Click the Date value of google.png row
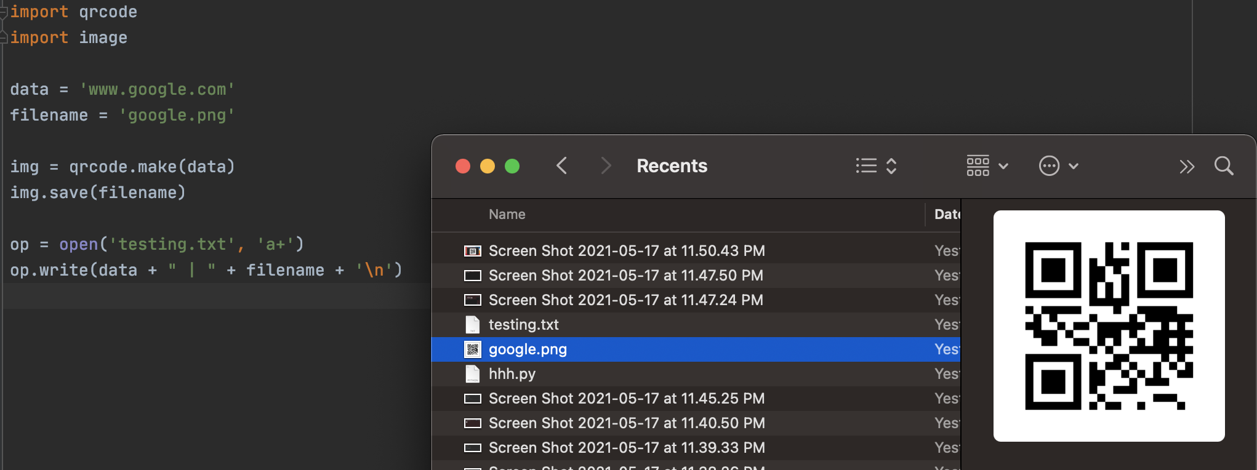 pyautogui.click(x=947, y=349)
